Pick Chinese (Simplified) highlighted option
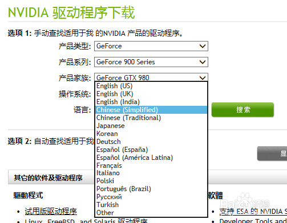 click(151, 110)
